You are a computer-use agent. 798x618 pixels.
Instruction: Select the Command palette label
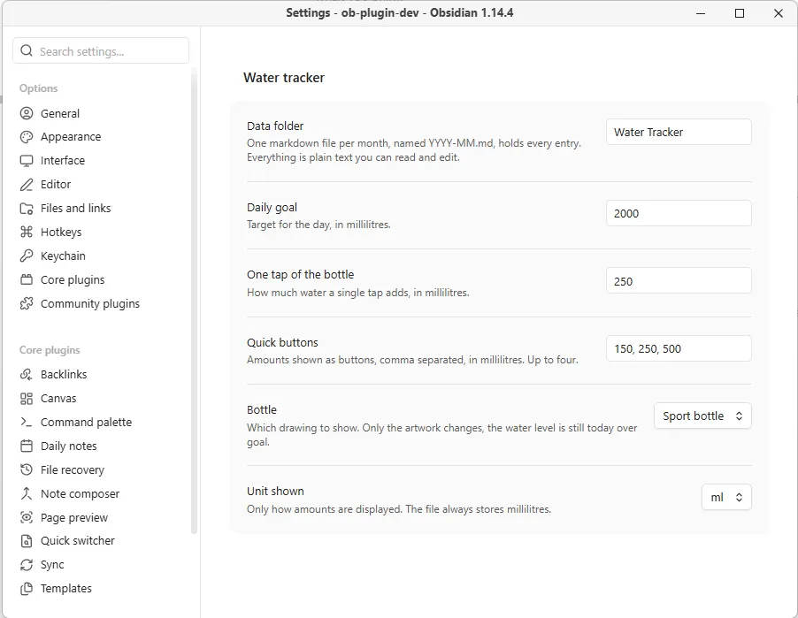(x=86, y=423)
